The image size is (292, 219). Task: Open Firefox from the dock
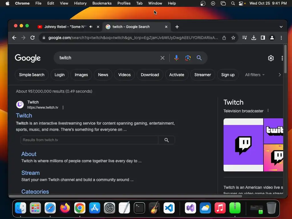point(65,208)
